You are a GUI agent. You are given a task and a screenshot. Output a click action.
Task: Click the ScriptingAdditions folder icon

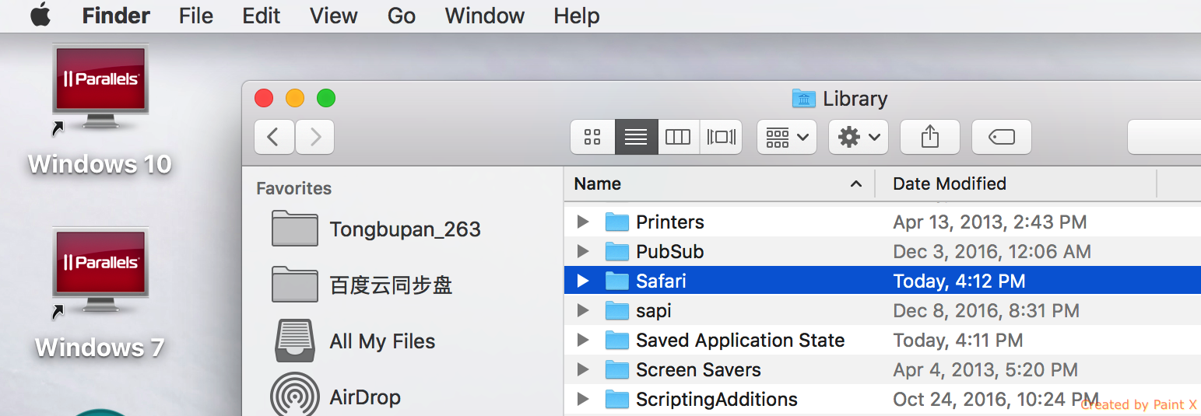(x=617, y=400)
